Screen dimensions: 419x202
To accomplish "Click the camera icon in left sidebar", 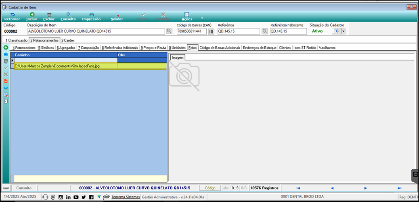I will [6, 54].
